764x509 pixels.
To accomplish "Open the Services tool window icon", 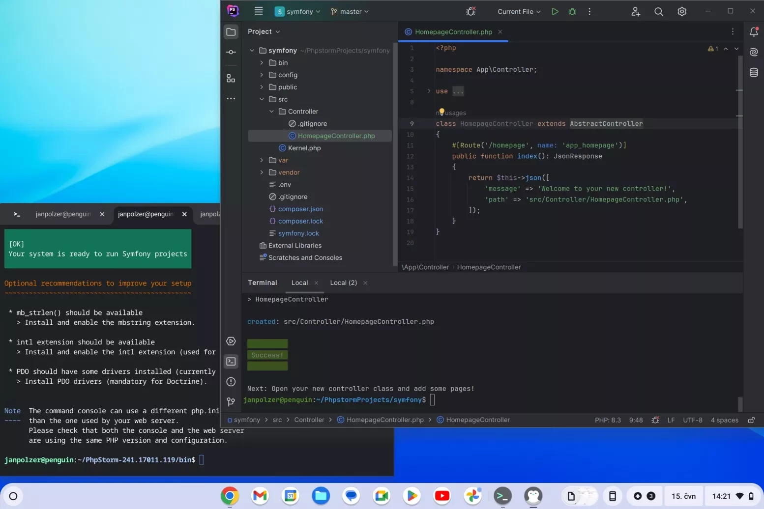I will [x=231, y=341].
